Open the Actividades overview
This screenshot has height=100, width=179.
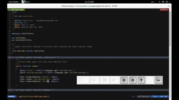(14, 2)
